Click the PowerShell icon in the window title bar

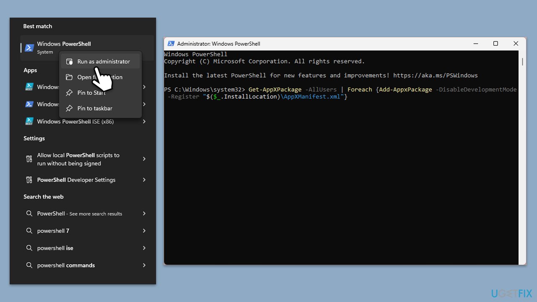tap(171, 44)
